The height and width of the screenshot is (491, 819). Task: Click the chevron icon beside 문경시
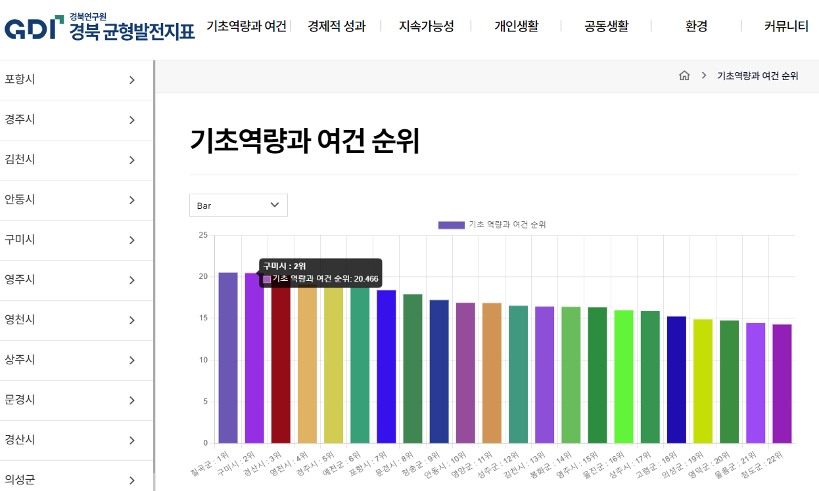click(x=131, y=400)
